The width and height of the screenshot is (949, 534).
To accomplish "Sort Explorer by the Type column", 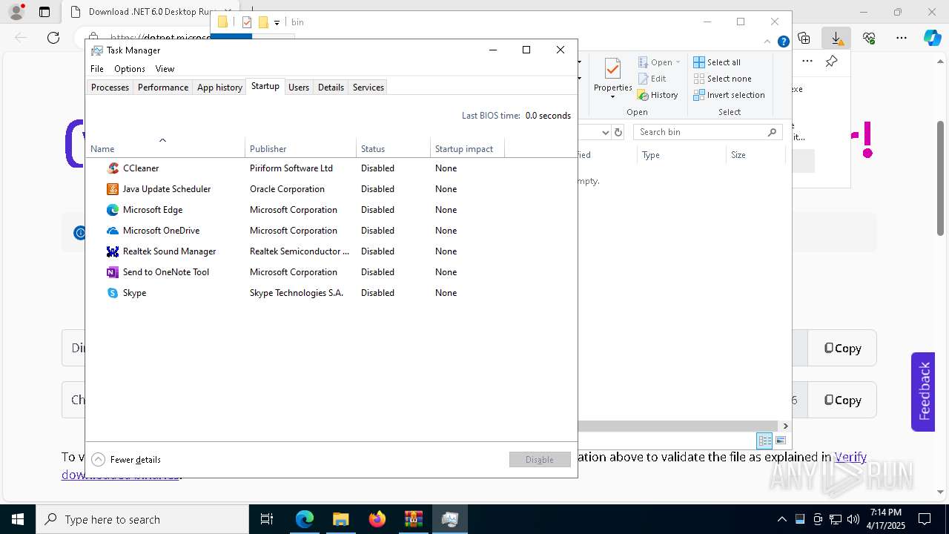I will [x=681, y=155].
